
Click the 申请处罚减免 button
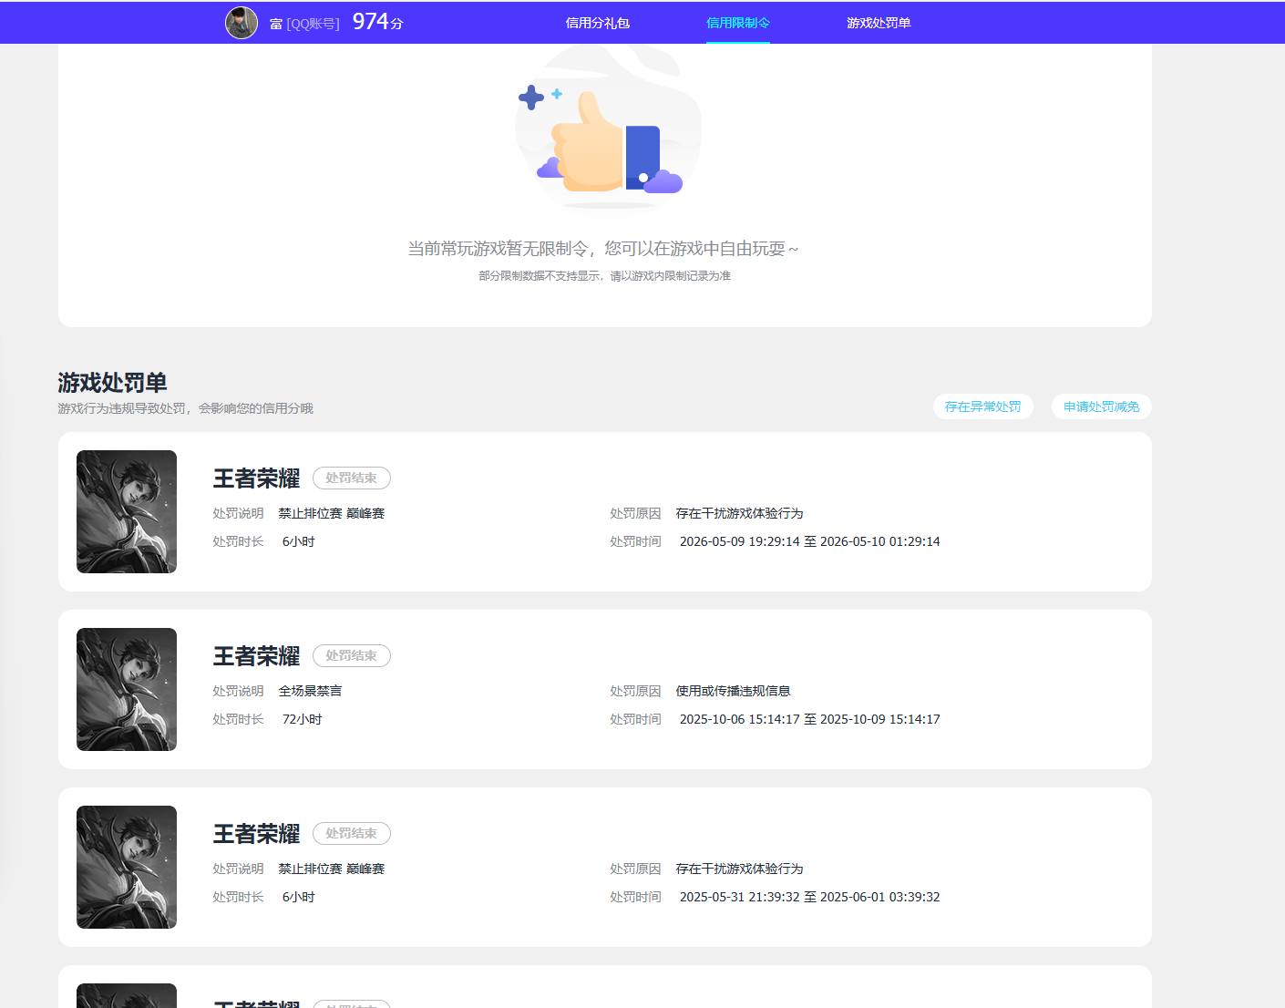coord(1102,406)
